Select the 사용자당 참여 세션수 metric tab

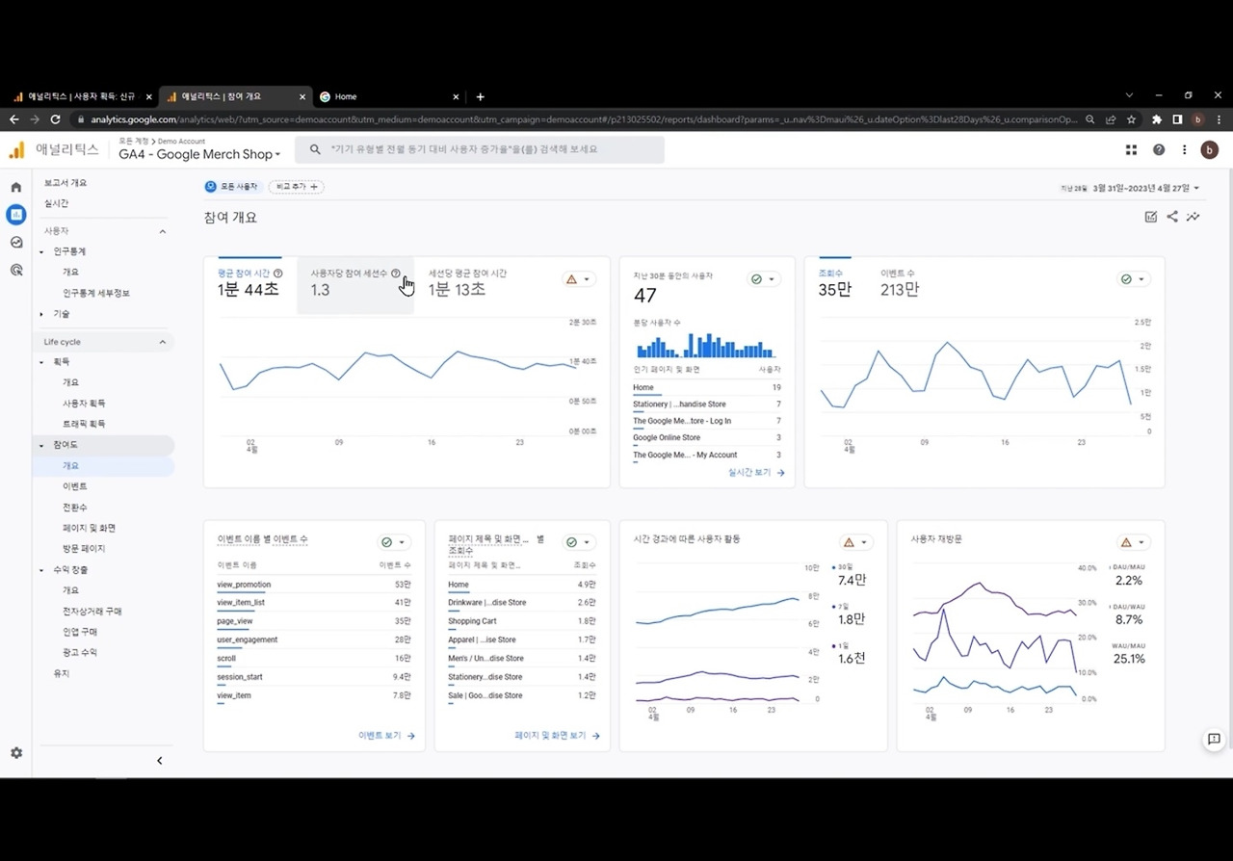[355, 285]
